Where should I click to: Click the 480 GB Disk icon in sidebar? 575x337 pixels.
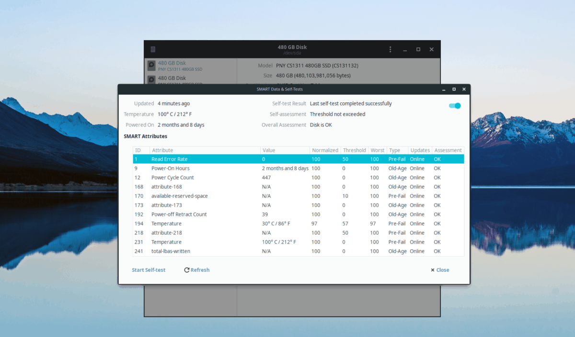(151, 65)
